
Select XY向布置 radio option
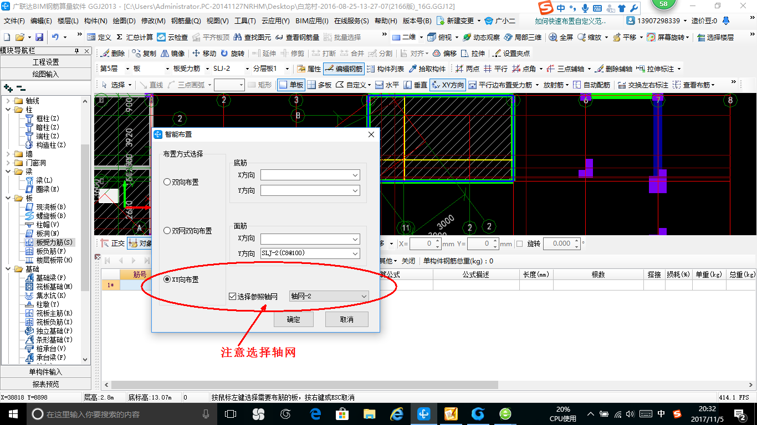point(181,279)
